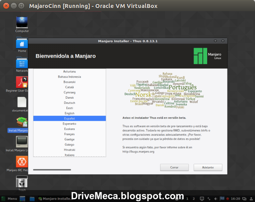Open the Manjaro IRC Help icon
This screenshot has width=255, height=202.
tap(22, 164)
